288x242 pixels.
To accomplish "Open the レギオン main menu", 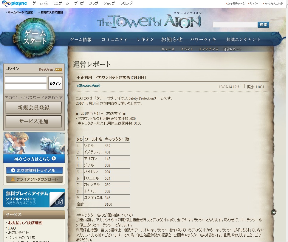I will [145, 39].
